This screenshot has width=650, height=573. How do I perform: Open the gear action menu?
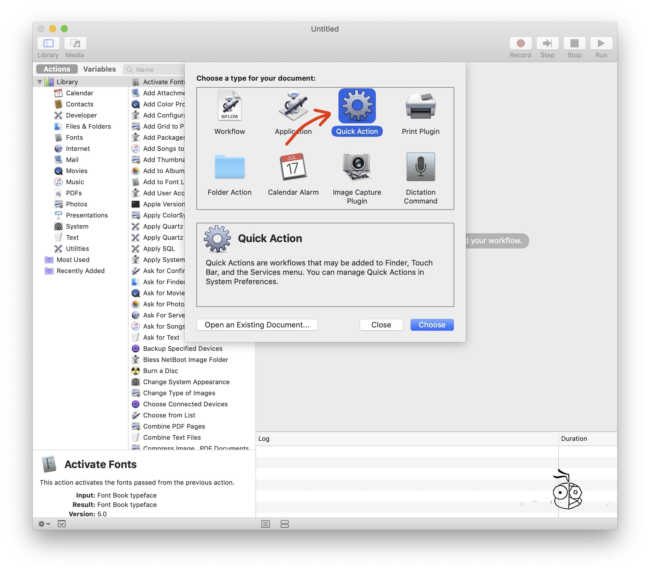(44, 524)
